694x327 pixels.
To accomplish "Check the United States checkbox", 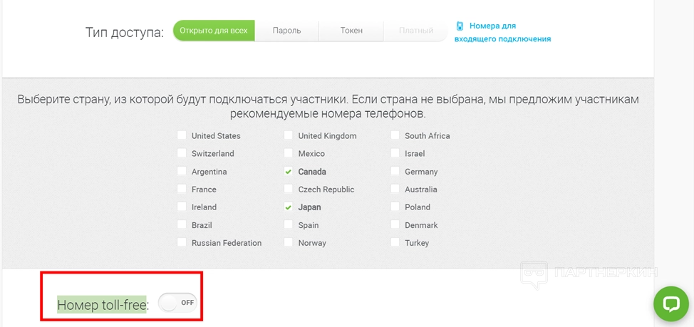I will click(x=182, y=135).
